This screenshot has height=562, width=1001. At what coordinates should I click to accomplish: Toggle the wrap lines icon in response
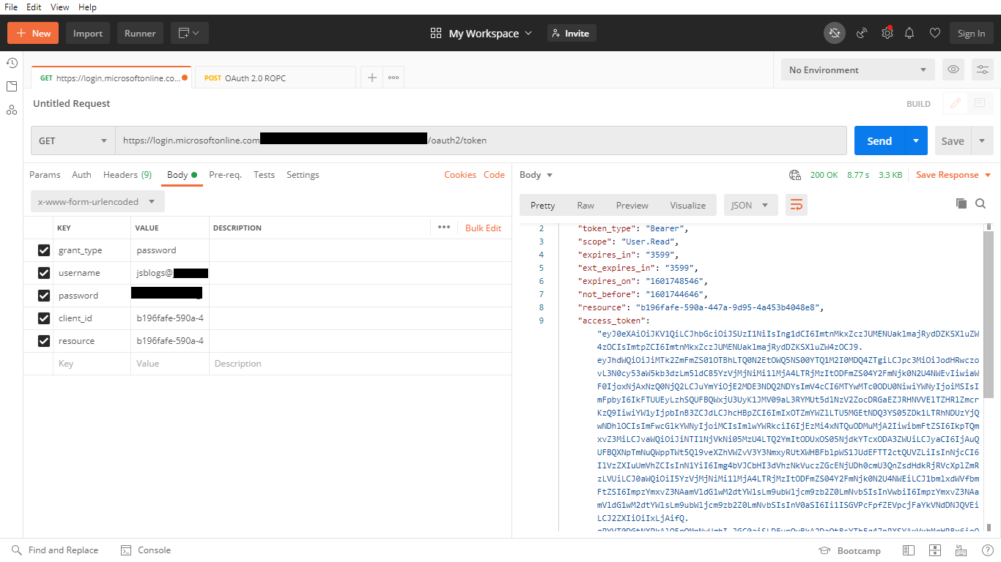(x=796, y=205)
